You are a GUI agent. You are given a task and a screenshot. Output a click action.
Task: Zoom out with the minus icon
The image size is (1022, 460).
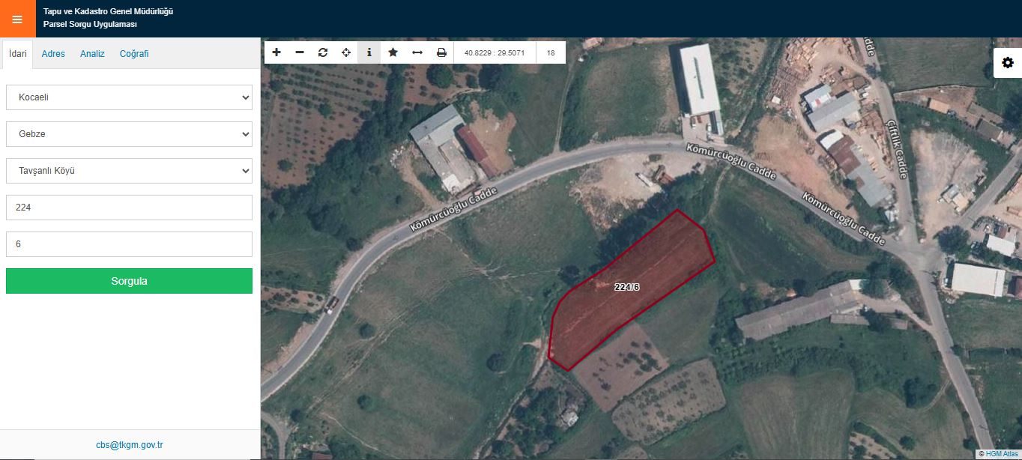pyautogui.click(x=300, y=52)
